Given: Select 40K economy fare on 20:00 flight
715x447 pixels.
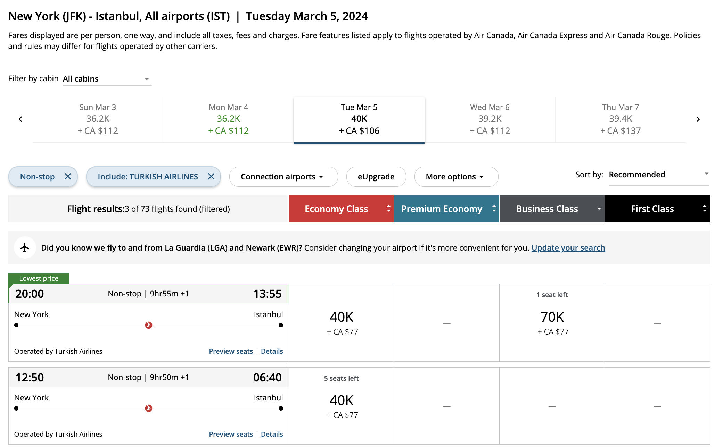Looking at the screenshot, I should point(342,323).
